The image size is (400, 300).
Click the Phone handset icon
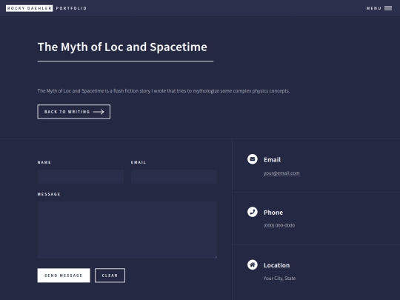pos(253,212)
